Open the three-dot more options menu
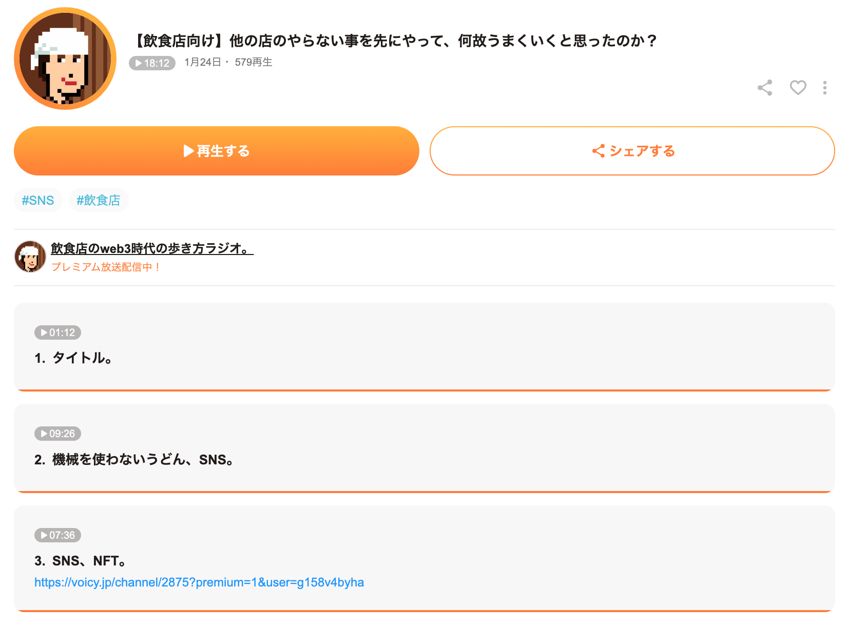Image resolution: width=848 pixels, height=626 pixels. pyautogui.click(x=825, y=88)
